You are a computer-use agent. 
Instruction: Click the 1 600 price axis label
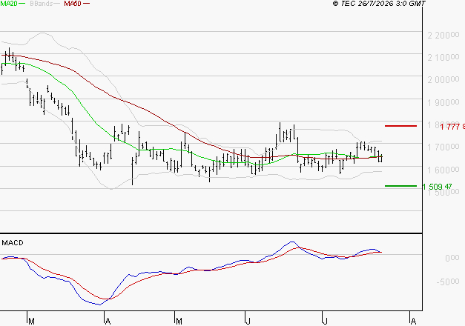point(443,170)
